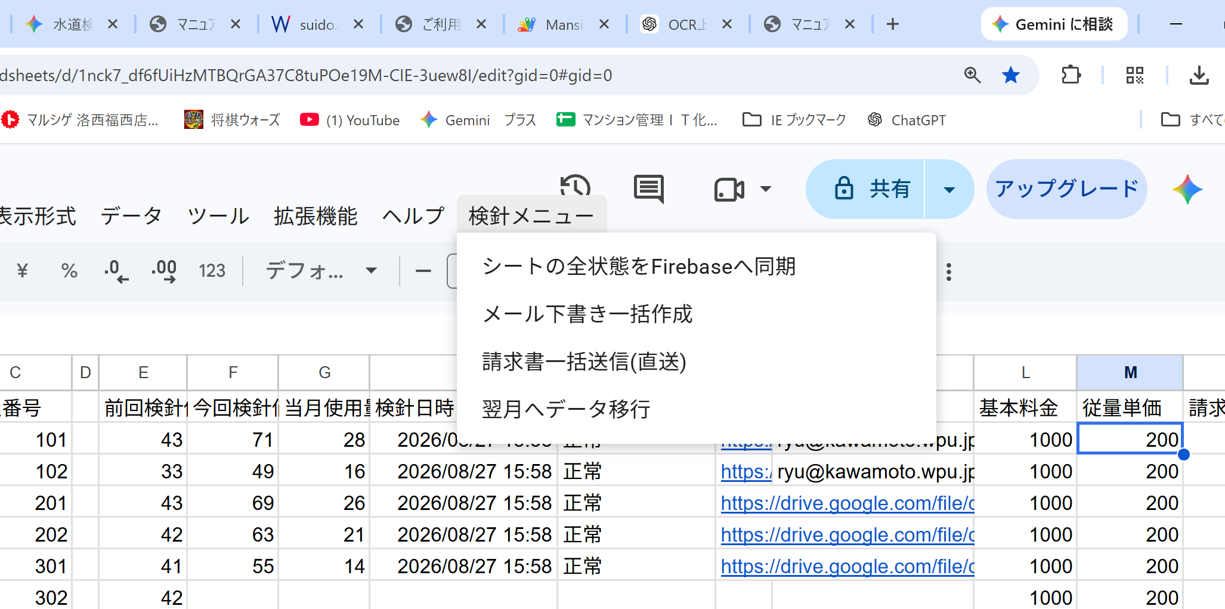Open the デフォ... font dropdown

click(x=321, y=271)
